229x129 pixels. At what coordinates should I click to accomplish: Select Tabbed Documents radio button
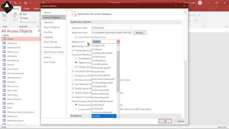click(x=76, y=62)
